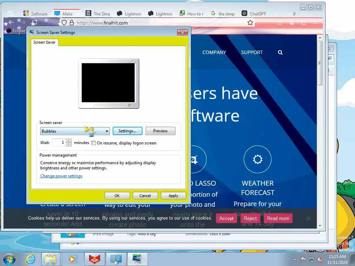Viewport: 355px width, 266px height.
Task: Switch to the Software browser tab
Action: (36, 14)
